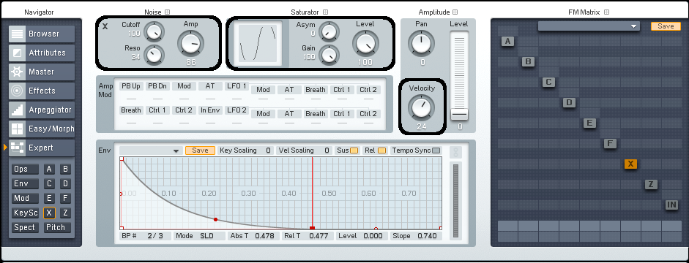
Task: Expand the Noise section options
Action: (167, 12)
